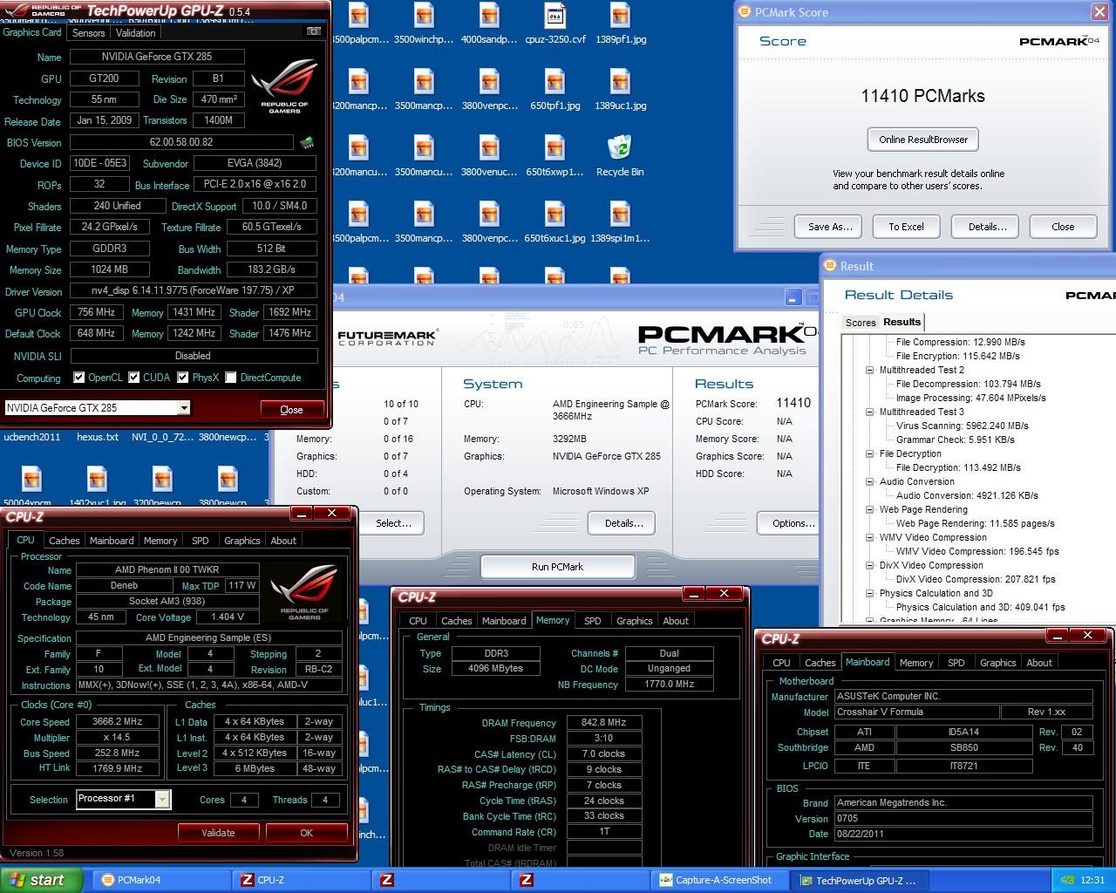Collapse the Web Page Rendering tree node
This screenshot has height=893, width=1116.
(x=869, y=509)
